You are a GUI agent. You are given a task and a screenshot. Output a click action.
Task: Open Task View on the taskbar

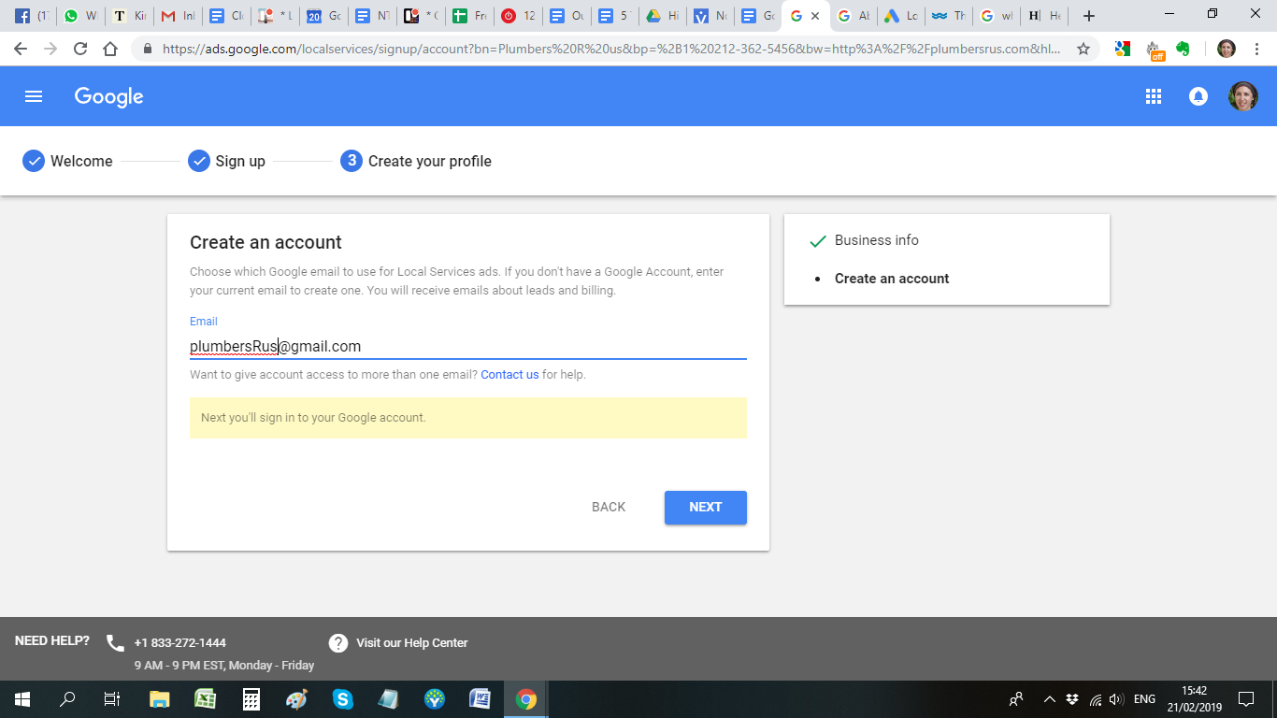point(111,699)
